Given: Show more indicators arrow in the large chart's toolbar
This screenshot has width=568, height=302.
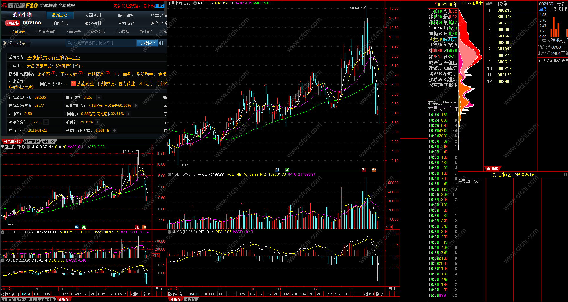Looking at the screenshot, I should coord(353,294).
